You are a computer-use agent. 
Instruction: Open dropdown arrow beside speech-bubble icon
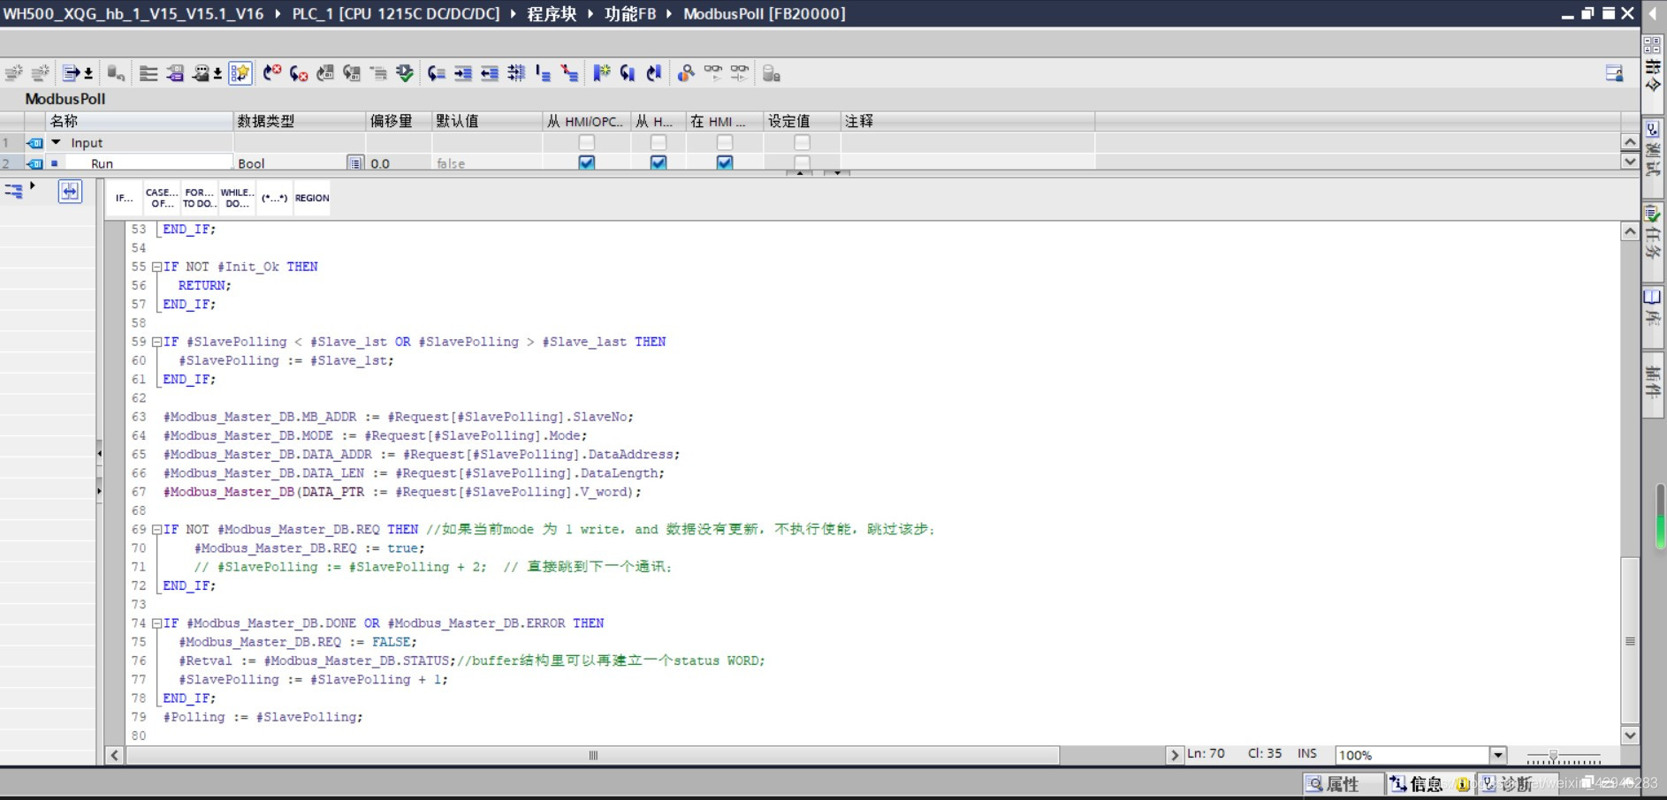(x=217, y=74)
